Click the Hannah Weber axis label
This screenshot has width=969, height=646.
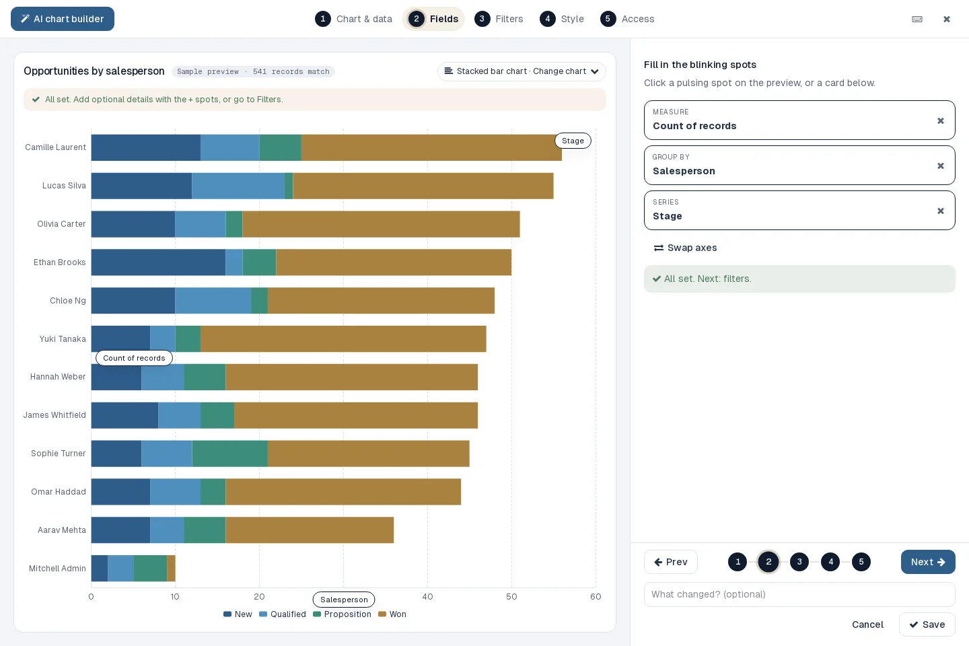pyautogui.click(x=58, y=377)
